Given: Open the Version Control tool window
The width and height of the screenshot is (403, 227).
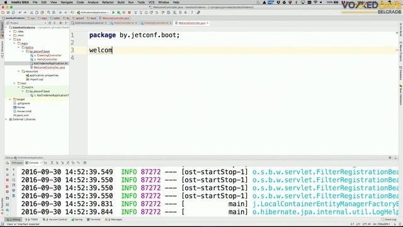Looking at the screenshot, I should (55, 219).
